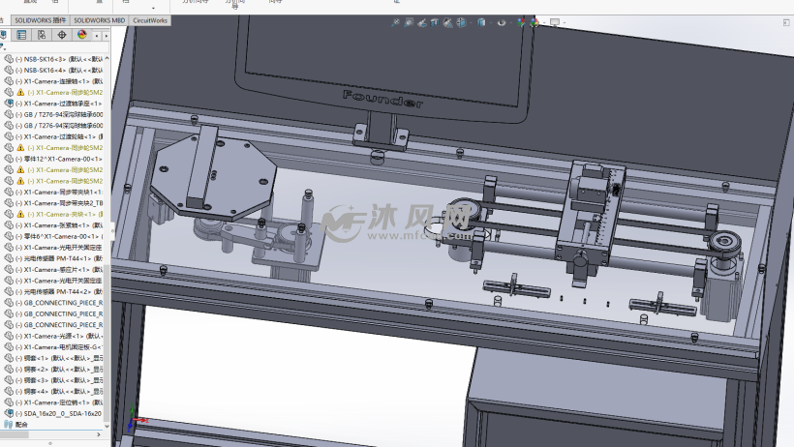Go back to the Previous View
Screen dimensions: 794x447
422,22
